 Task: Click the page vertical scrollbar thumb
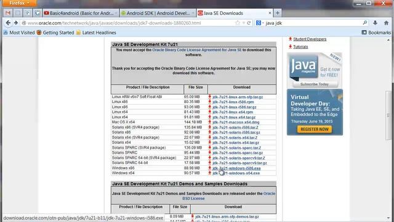(388, 115)
